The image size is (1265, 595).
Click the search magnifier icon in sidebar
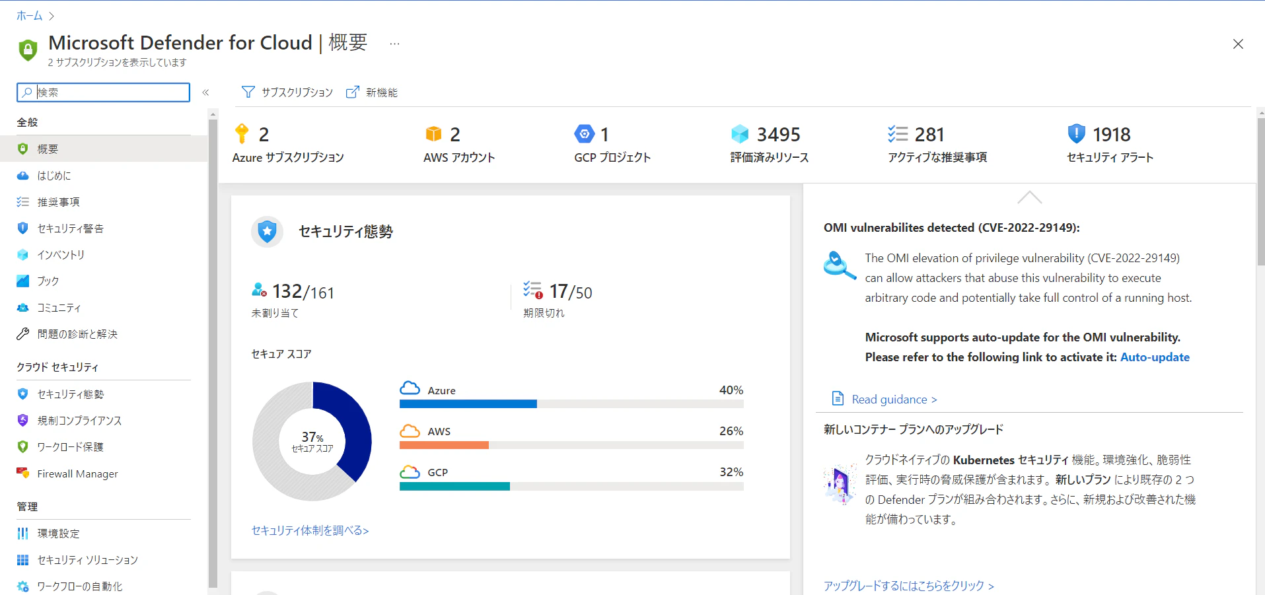point(27,92)
